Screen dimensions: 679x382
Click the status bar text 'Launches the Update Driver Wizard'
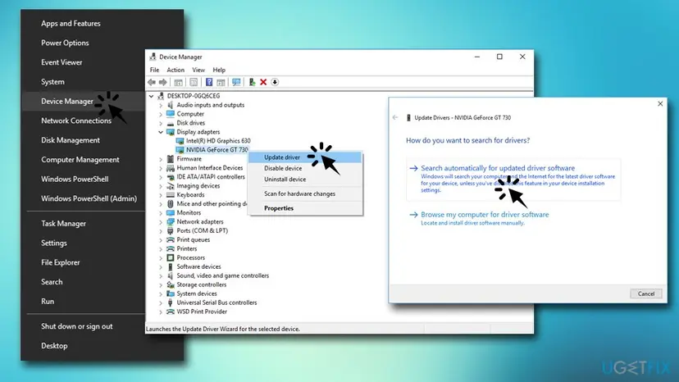pos(222,330)
